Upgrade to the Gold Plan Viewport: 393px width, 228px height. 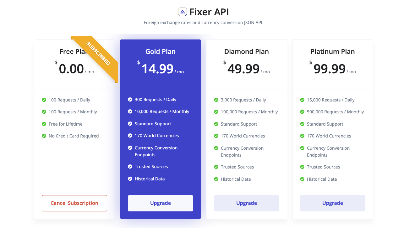point(161,203)
